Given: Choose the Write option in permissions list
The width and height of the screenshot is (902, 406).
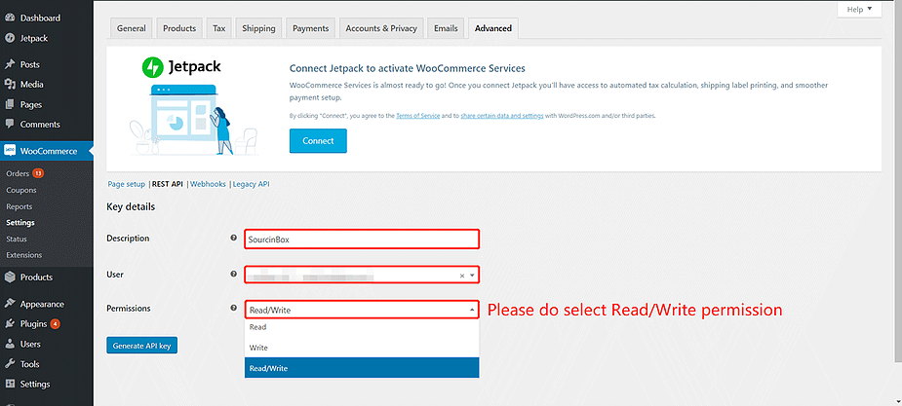Looking at the screenshot, I should (x=362, y=348).
